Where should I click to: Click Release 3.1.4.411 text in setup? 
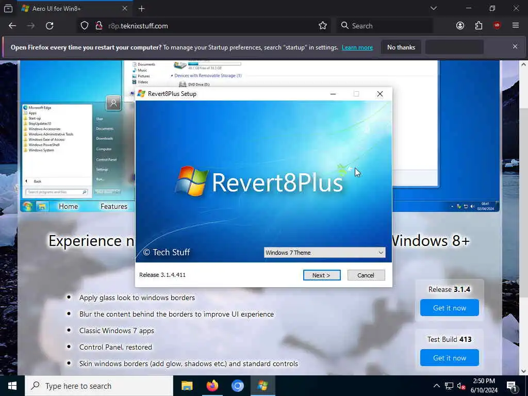pos(162,275)
